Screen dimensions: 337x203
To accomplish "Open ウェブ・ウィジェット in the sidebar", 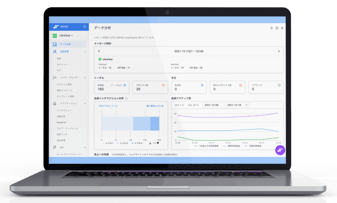I will 67,128.
